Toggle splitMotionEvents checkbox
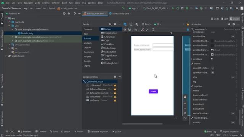 point(213,73)
